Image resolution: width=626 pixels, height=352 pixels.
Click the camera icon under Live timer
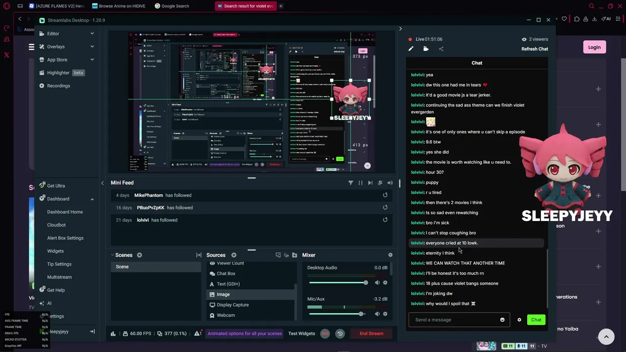coord(426,49)
